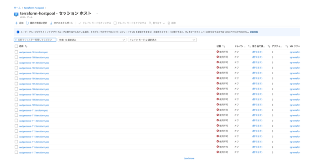Image resolution: width=312 pixels, height=166 pixels.
Task: Click red unavailable status icon for wvdpersonal-10
Action: point(218,52)
